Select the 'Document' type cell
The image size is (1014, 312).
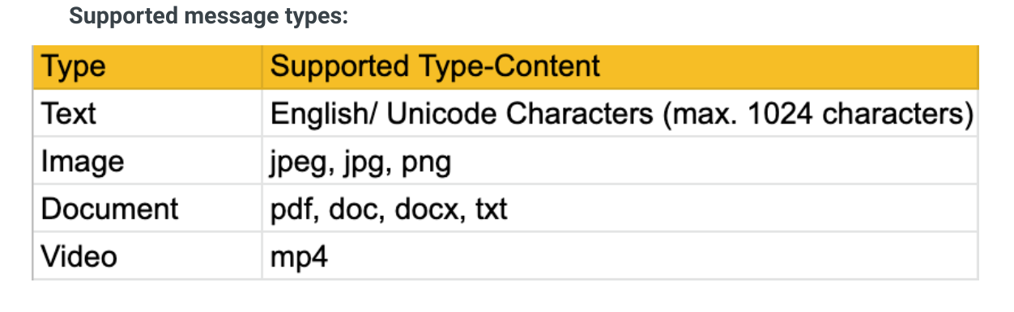(147, 209)
